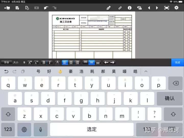
Task: Align text right
Action: coord(77,62)
